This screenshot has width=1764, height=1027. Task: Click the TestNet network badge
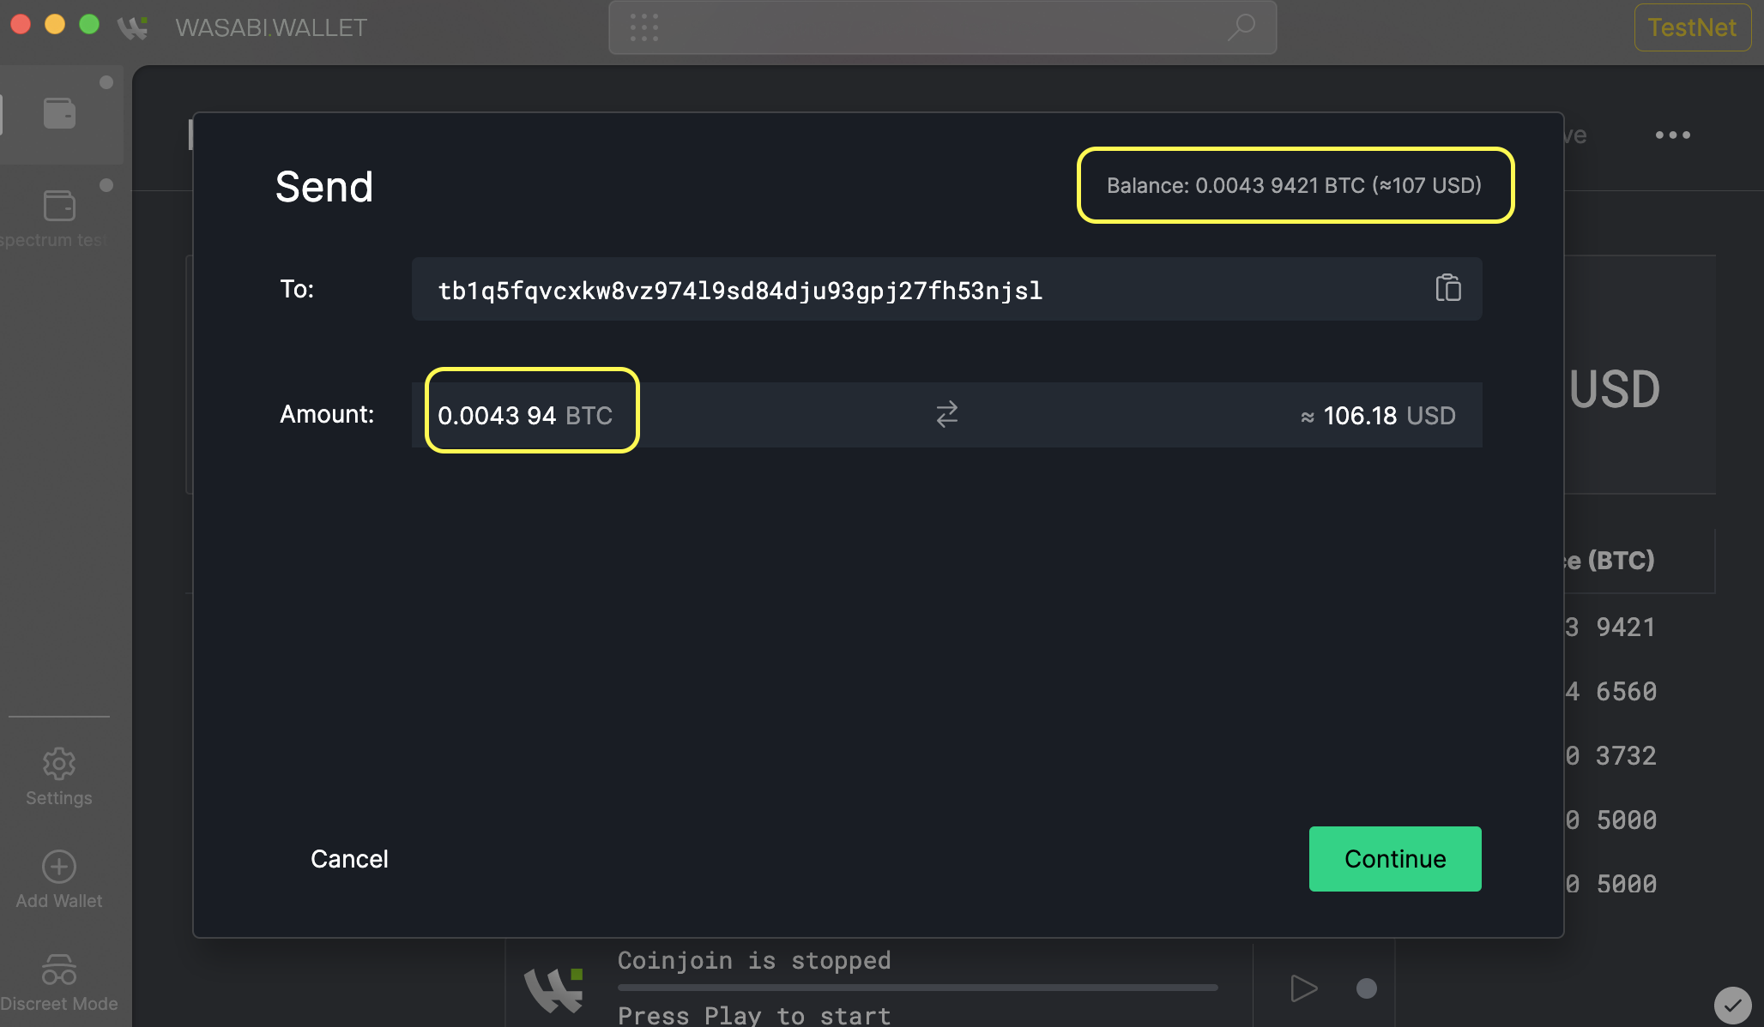pos(1692,27)
